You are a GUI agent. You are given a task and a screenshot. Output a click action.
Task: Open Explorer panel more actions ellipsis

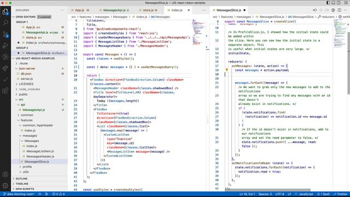[62, 10]
